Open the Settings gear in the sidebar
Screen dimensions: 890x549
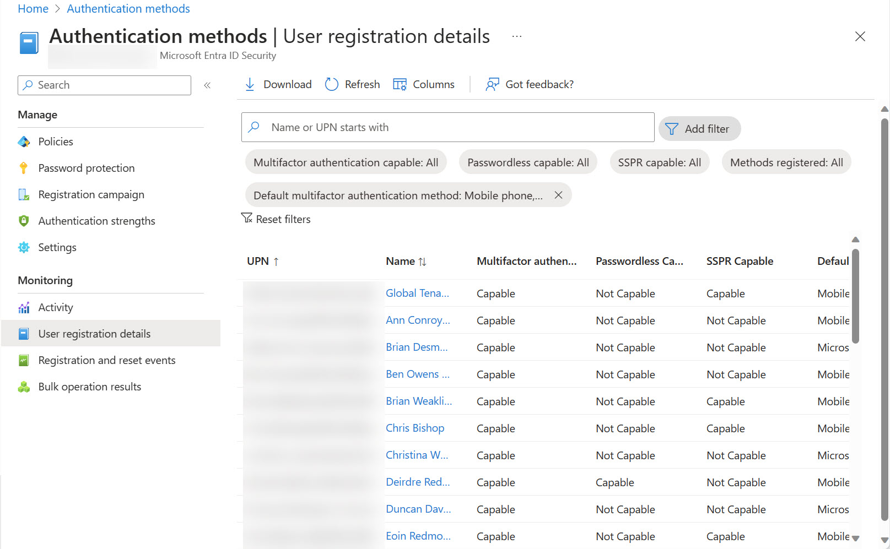pos(24,247)
